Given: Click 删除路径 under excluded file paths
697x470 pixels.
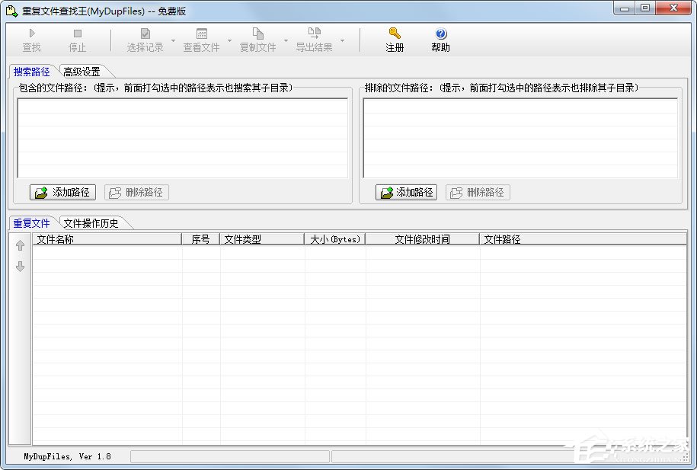Looking at the screenshot, I should point(478,192).
